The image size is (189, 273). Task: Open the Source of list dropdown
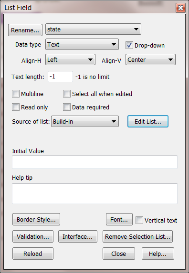(x=85, y=121)
